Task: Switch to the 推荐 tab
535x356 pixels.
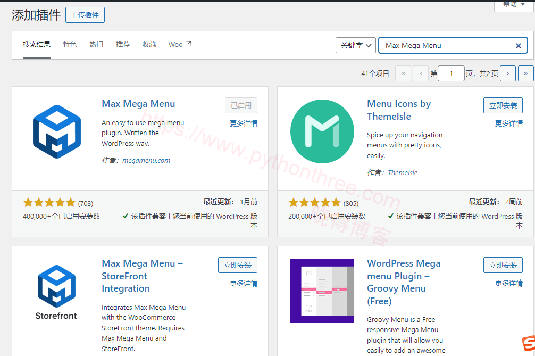Action: (122, 44)
